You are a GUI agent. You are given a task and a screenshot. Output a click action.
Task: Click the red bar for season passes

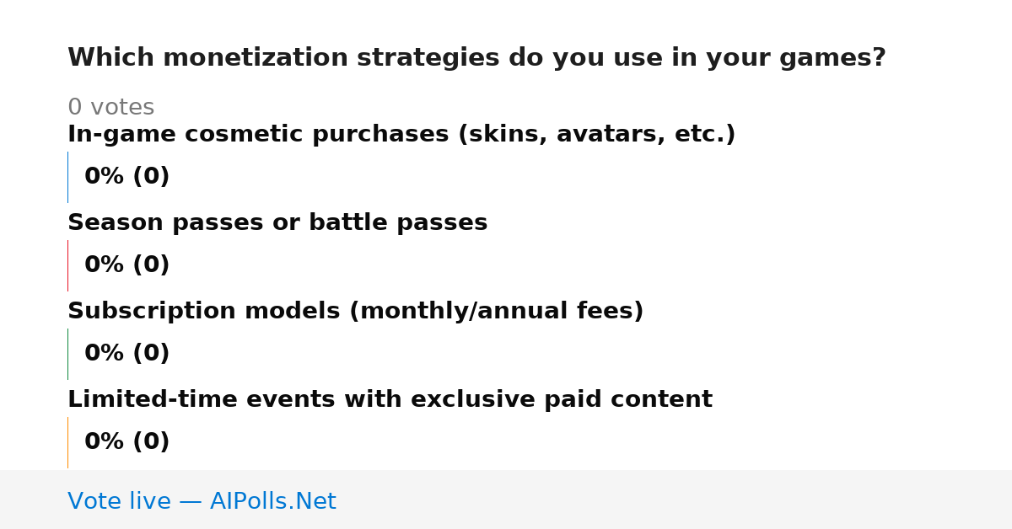(x=67, y=265)
